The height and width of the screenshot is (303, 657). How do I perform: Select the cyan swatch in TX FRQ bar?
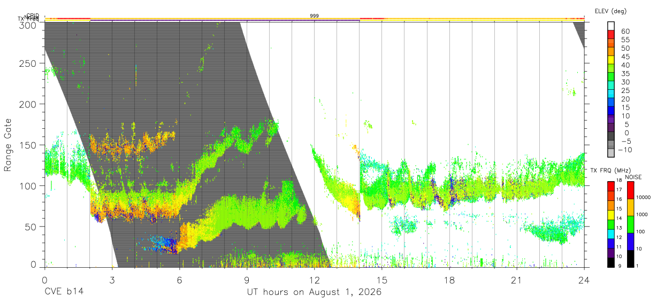612,233
